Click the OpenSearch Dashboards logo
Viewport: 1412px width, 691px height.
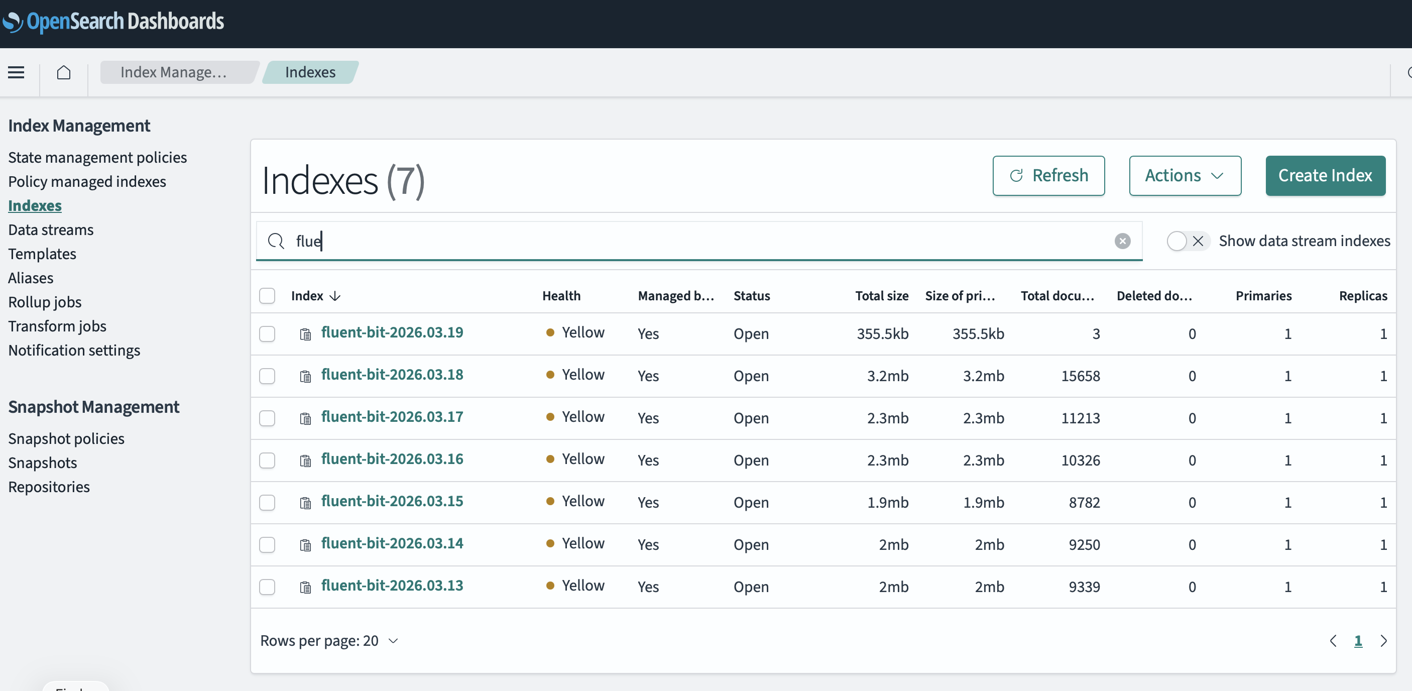[113, 22]
